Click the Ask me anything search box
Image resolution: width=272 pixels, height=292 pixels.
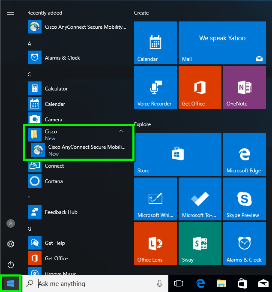coord(95,283)
